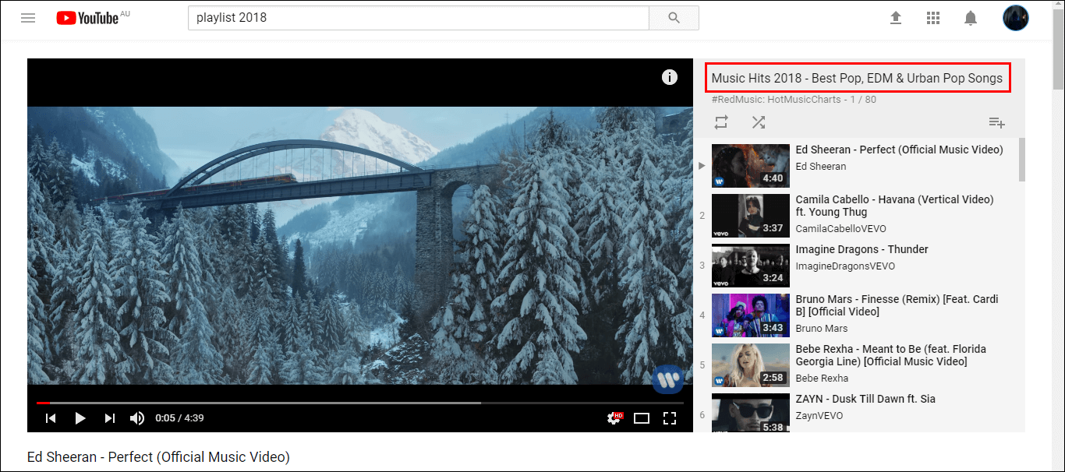Click the search magnifier button
This screenshot has width=1065, height=472.
click(x=674, y=18)
